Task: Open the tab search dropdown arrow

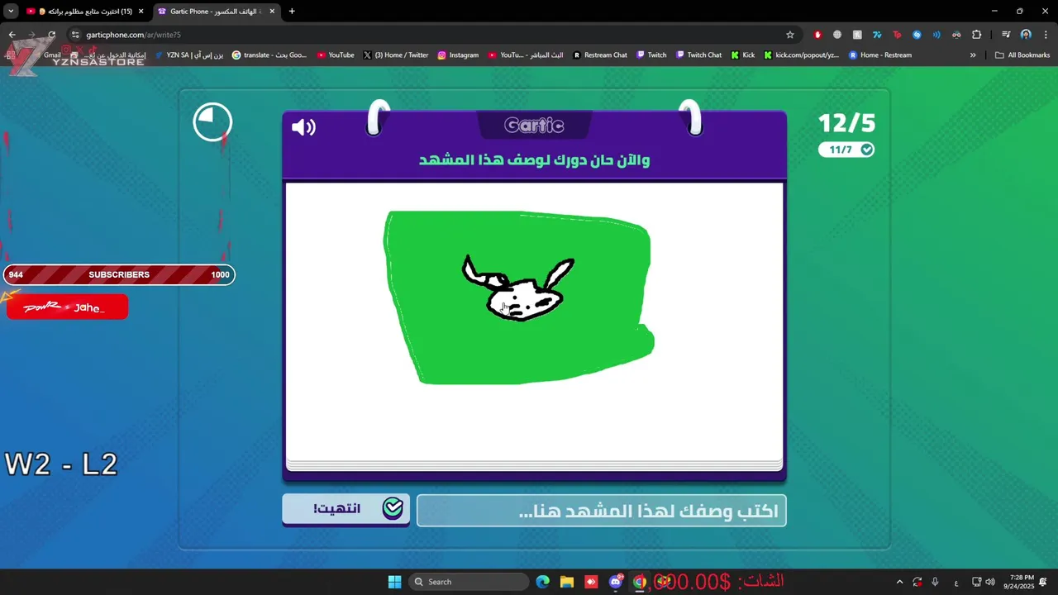Action: (11, 12)
